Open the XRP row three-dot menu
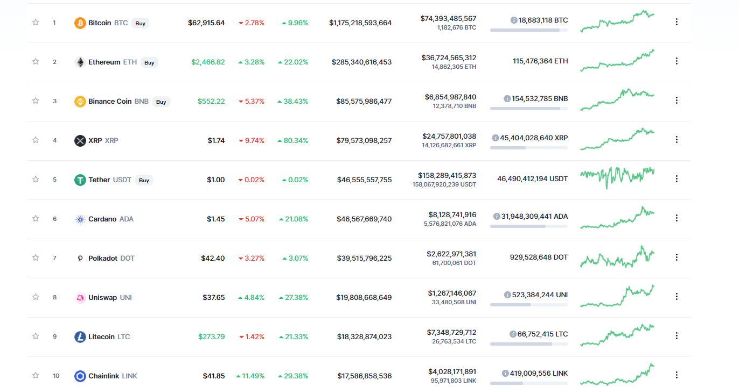Image resolution: width=739 pixels, height=387 pixels. tap(677, 140)
